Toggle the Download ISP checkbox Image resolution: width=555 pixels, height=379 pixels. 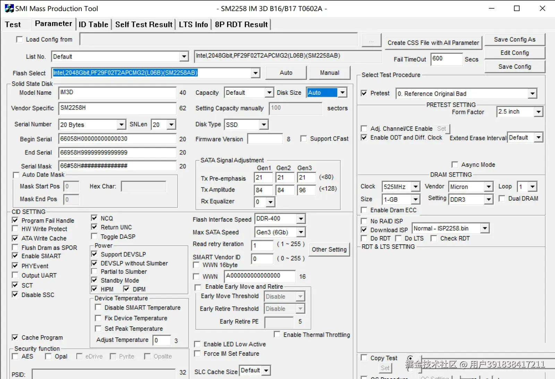(x=364, y=230)
